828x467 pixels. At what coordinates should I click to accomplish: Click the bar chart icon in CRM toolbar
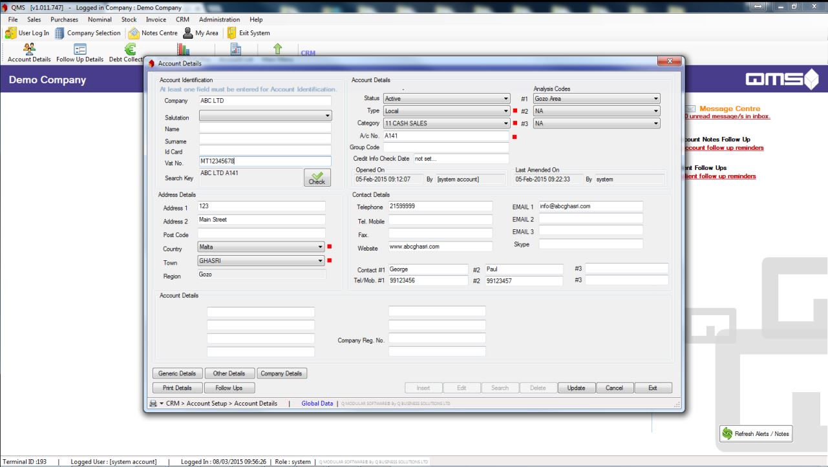[x=183, y=49]
